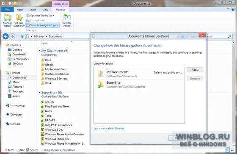This screenshot has width=237, height=154.
Task: Click the search magnifier icon
Action: (229, 36)
